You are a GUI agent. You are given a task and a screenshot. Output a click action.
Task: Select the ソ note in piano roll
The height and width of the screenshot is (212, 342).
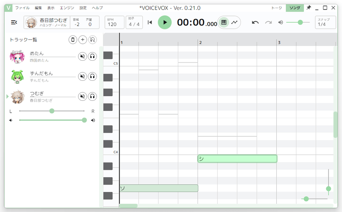(159, 188)
